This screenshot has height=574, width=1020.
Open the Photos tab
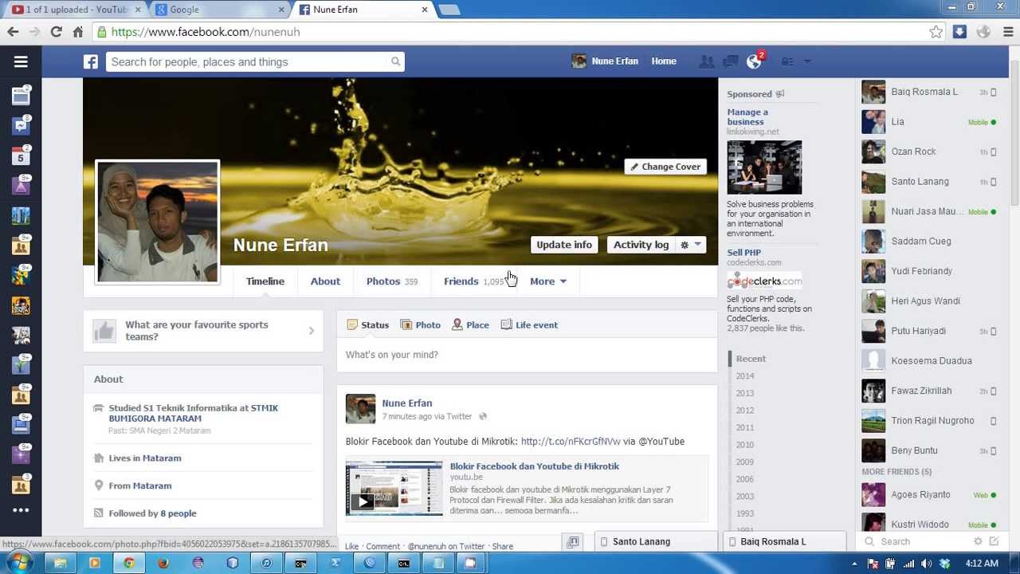click(392, 281)
